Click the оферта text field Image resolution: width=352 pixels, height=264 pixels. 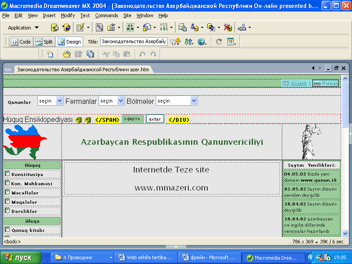(x=133, y=119)
